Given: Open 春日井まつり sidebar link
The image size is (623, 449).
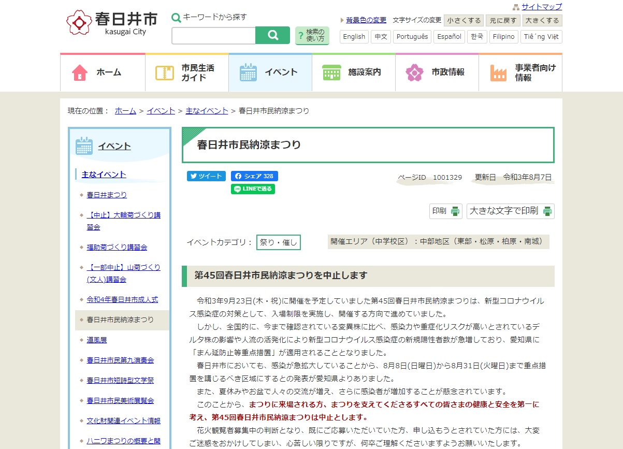Looking at the screenshot, I should pyautogui.click(x=107, y=195).
